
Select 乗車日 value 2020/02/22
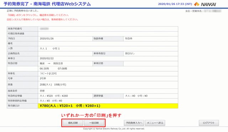[x=47, y=59]
